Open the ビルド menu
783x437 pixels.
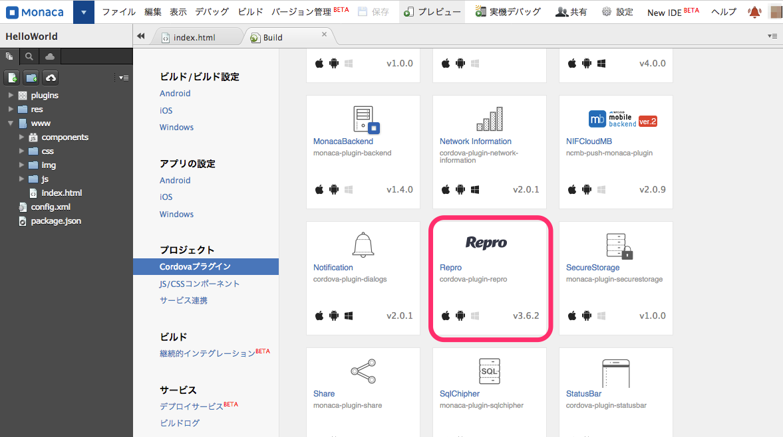250,12
